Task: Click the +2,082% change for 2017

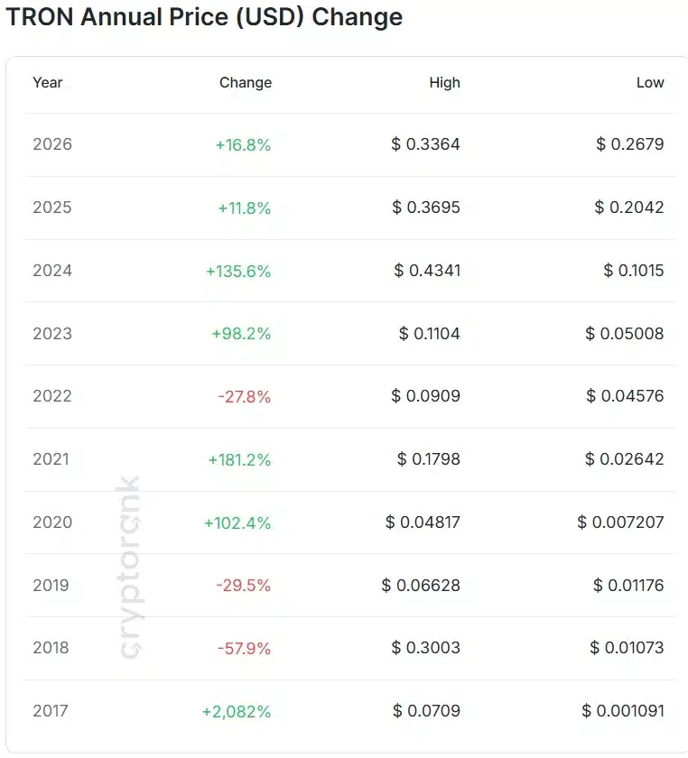Action: tap(237, 711)
